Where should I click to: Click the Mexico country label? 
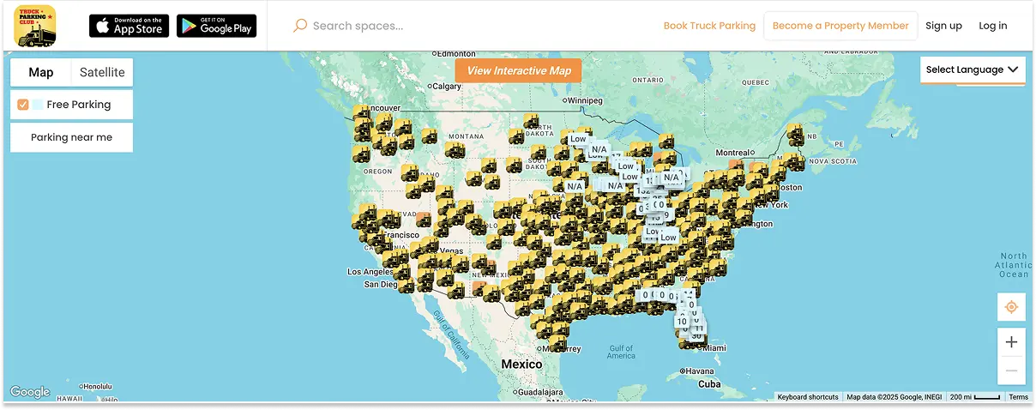[521, 364]
